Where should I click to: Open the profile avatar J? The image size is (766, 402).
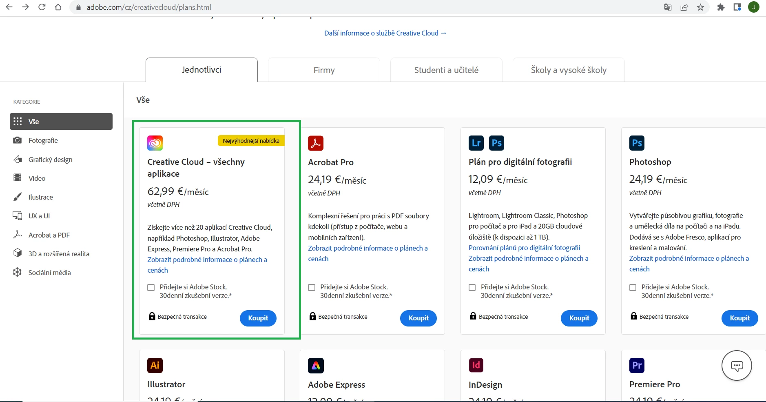click(x=754, y=7)
